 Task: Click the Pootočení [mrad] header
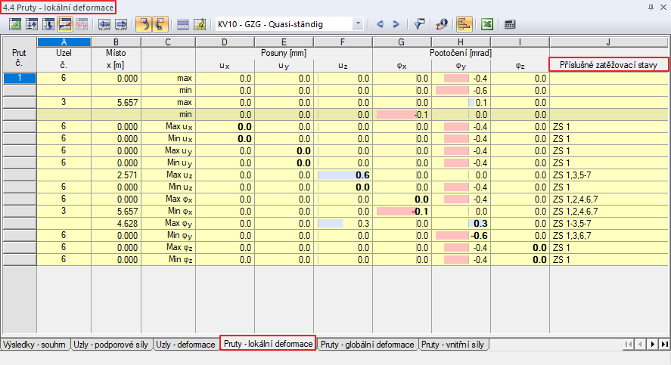461,53
